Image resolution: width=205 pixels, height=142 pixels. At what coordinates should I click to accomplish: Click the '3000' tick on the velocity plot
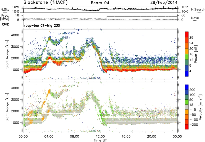tap(15, 99)
